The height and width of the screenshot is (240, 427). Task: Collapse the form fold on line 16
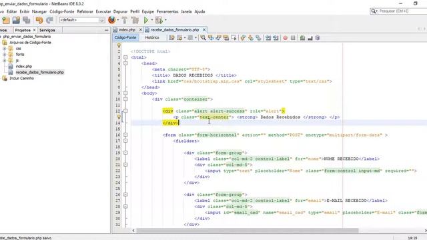point(125,135)
